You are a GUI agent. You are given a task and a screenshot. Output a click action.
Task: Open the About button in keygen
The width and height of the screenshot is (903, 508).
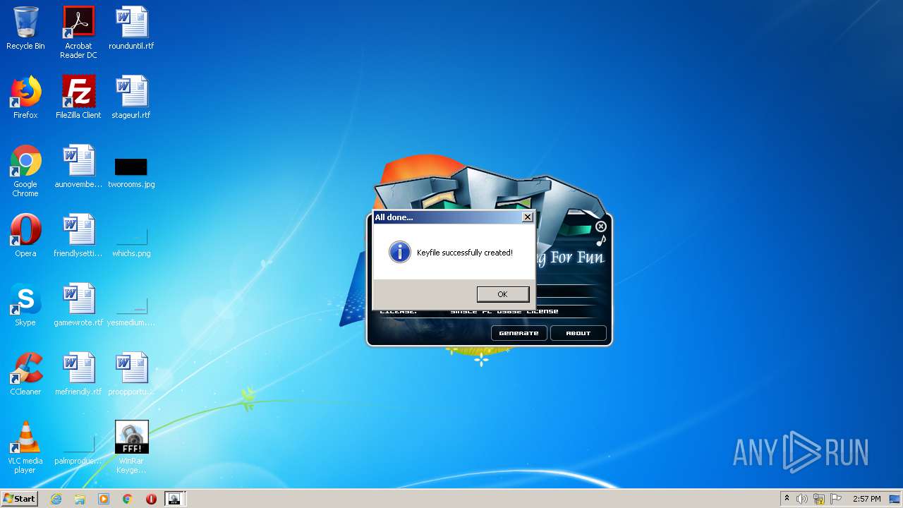[x=578, y=333]
